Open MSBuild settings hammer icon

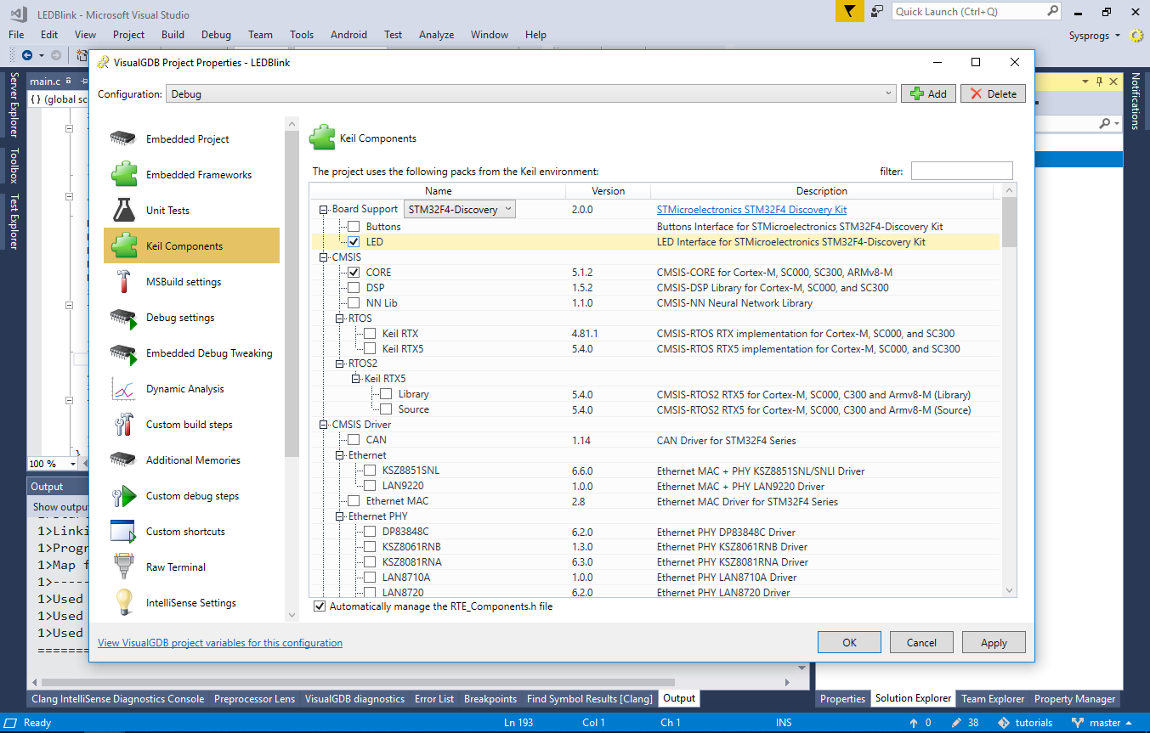[123, 281]
